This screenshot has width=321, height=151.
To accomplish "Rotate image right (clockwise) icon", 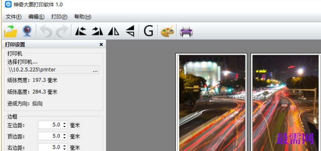I will tap(97, 31).
